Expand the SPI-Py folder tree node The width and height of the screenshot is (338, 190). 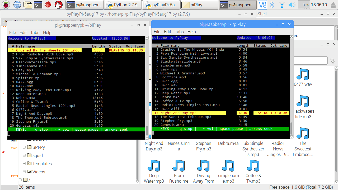tap(24, 147)
